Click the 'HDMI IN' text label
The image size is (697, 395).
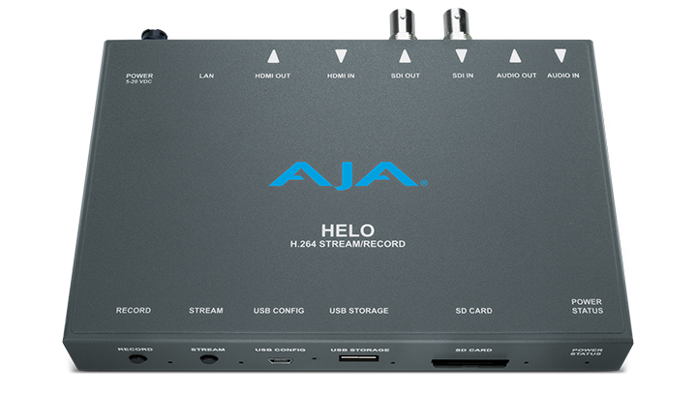pos(341,76)
